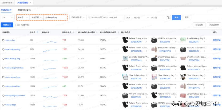Select the 关键词趋势 sub-tab
Screen dimensions: 222x110
pyautogui.click(x=6, y=10)
